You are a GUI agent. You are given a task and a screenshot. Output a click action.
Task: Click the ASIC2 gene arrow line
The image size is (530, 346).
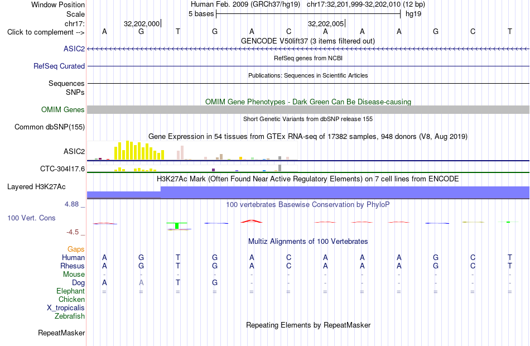click(308, 49)
